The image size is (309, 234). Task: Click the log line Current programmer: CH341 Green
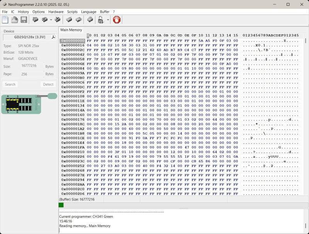(x=86, y=217)
